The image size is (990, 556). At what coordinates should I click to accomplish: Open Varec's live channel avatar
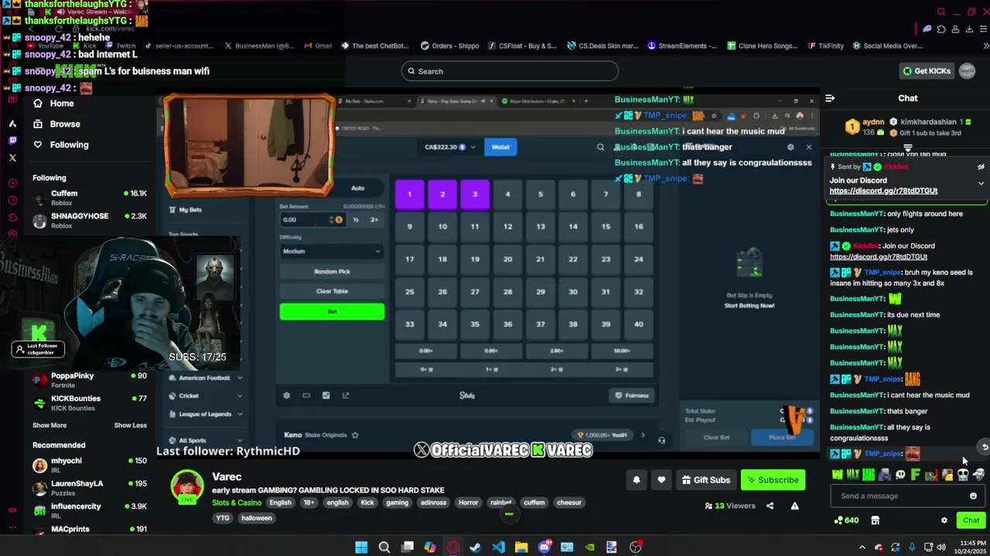click(x=186, y=486)
